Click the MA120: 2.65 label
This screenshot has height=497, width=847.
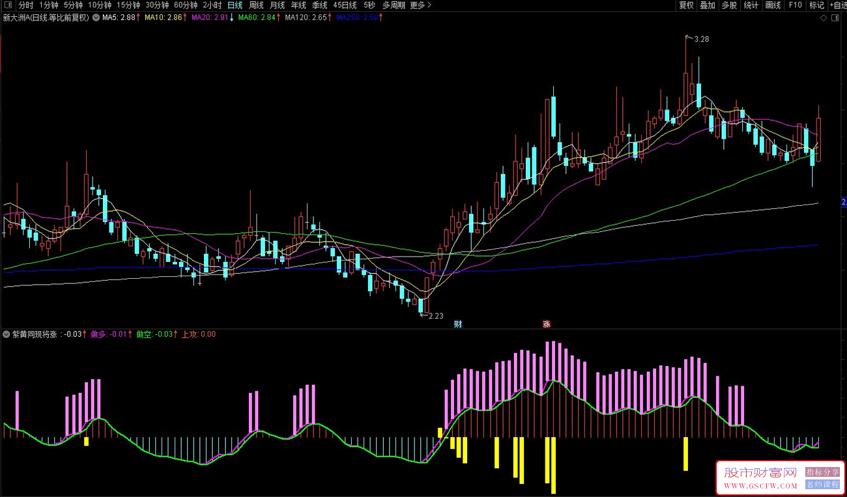[306, 18]
